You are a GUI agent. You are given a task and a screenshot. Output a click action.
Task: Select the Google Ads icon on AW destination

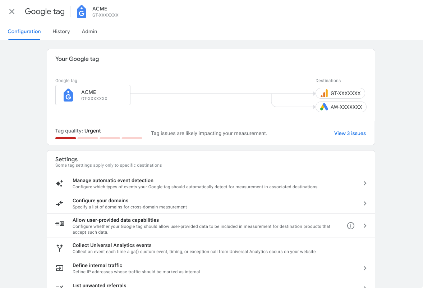[x=323, y=107]
